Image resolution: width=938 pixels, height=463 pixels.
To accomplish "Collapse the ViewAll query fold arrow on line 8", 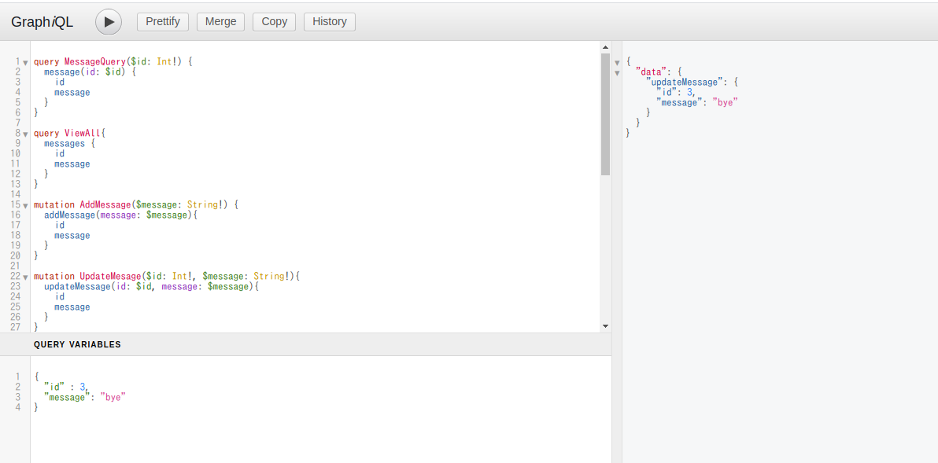I will pos(26,134).
